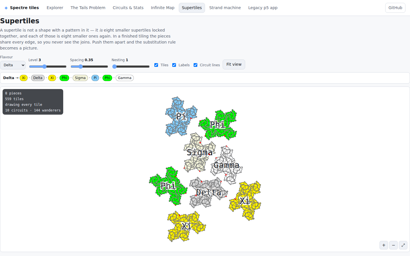
Task: Disable the Circuit lines checkbox
Action: 196,65
